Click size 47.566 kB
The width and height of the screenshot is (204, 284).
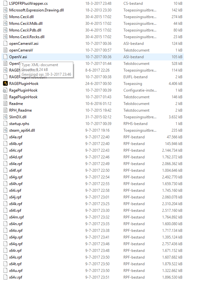click(x=174, y=137)
